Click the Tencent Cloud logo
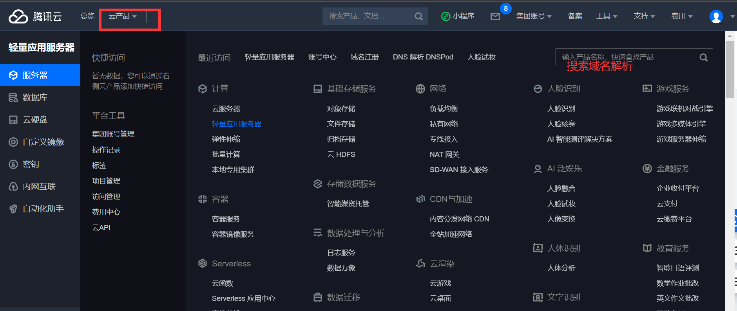737x311 pixels. [x=35, y=16]
